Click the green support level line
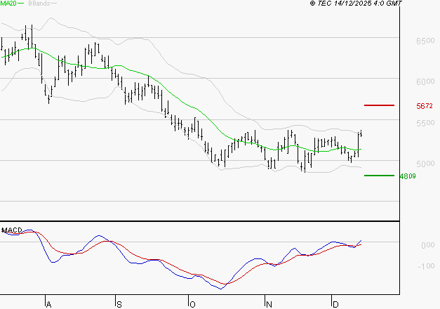Viewport: 440px width, 309px height. [x=379, y=176]
